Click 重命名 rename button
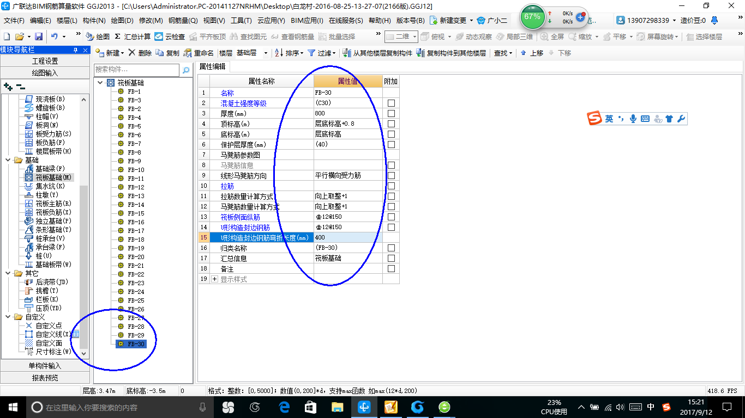The width and height of the screenshot is (745, 418). click(x=199, y=53)
